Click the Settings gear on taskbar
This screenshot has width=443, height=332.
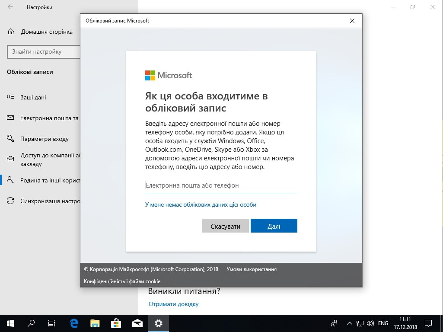(x=159, y=323)
